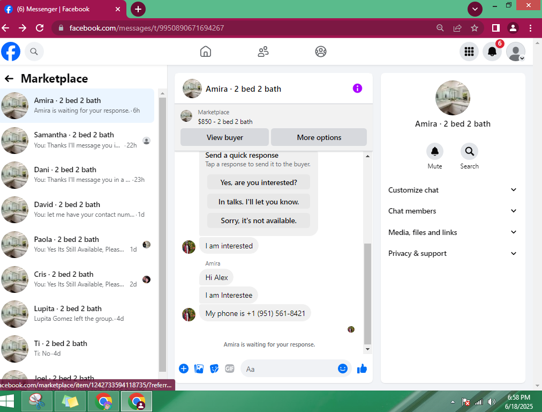Bookmark this page with the star

(x=475, y=28)
